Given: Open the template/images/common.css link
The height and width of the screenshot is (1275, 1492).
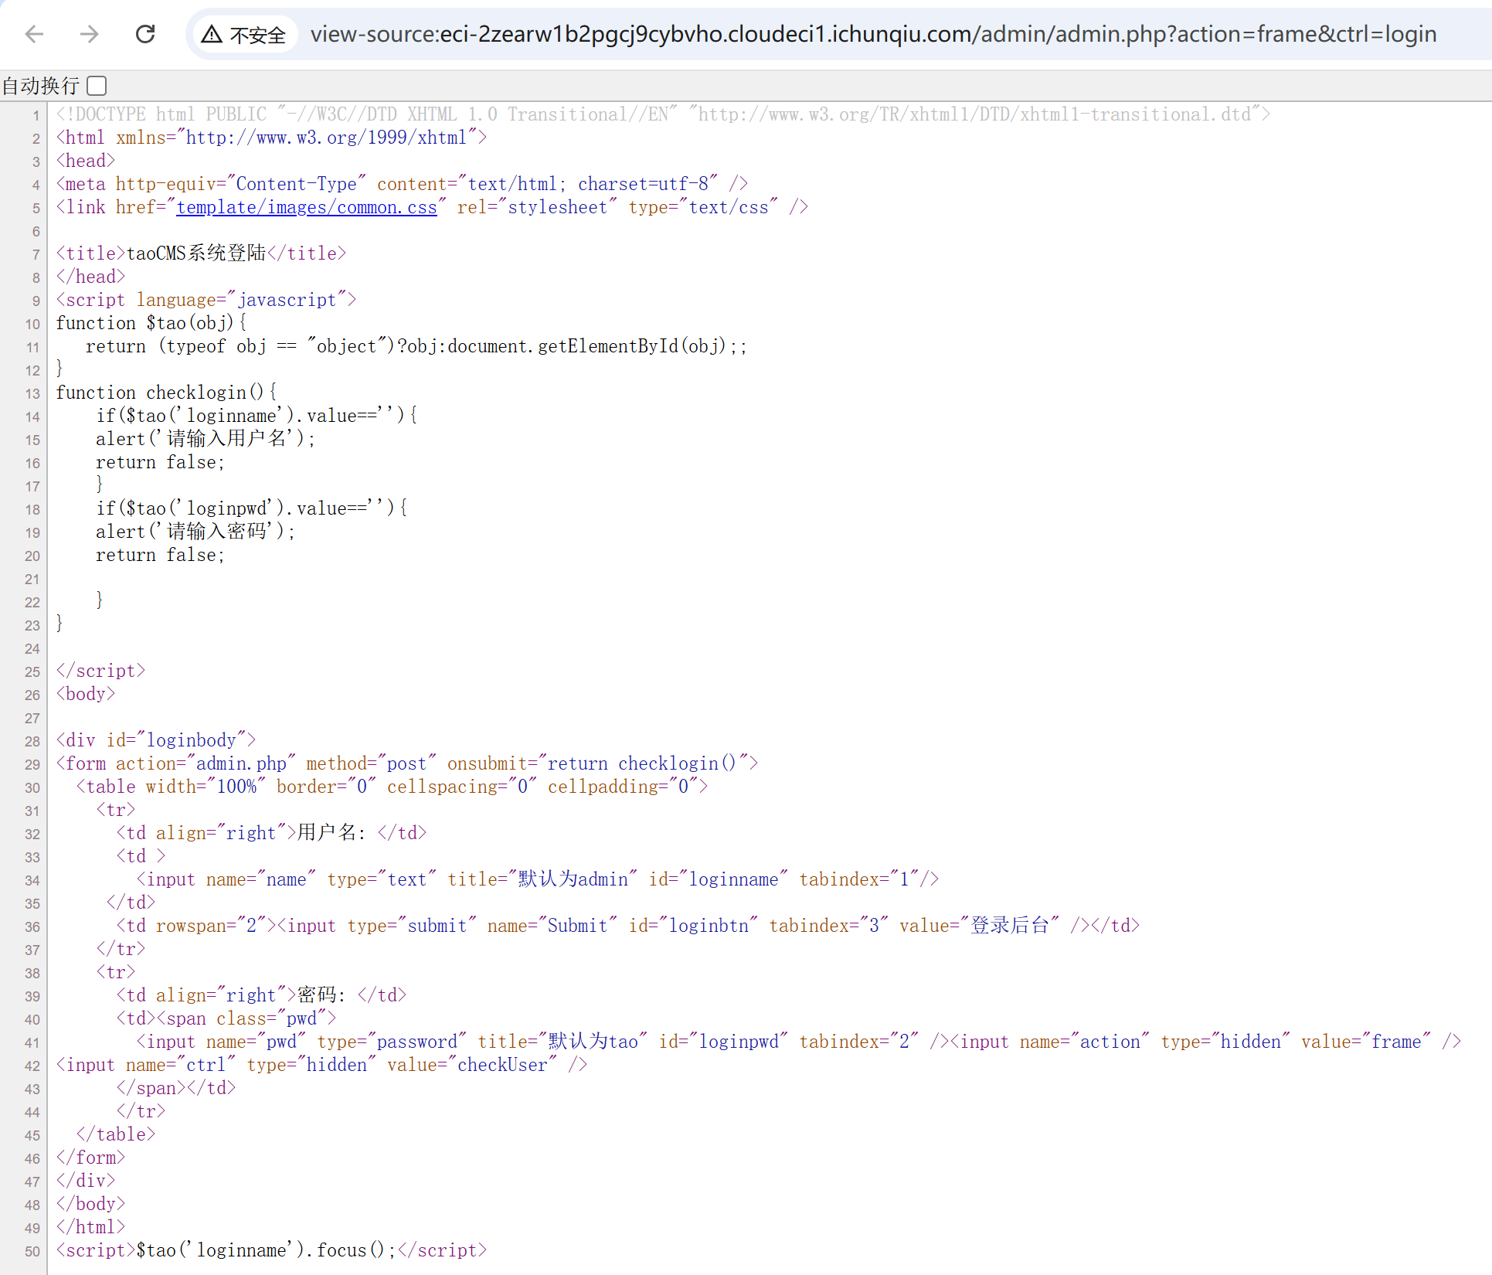Looking at the screenshot, I should [x=307, y=207].
